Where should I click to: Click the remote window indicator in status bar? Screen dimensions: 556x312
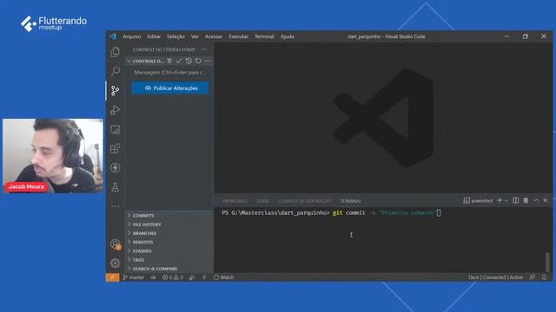pyautogui.click(x=112, y=277)
